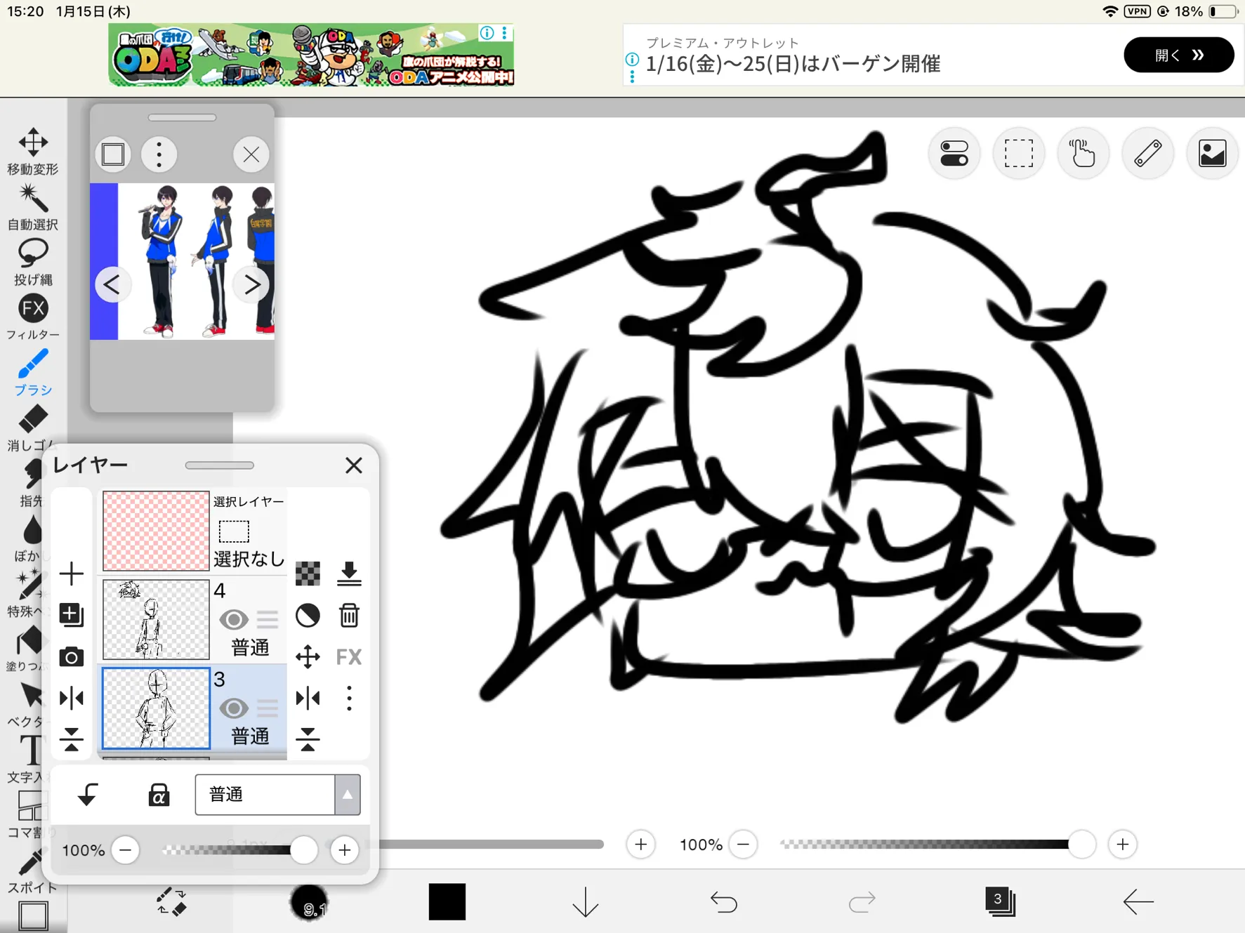Select the Brush (ブラシ) tool
This screenshot has width=1245, height=933.
coord(32,373)
